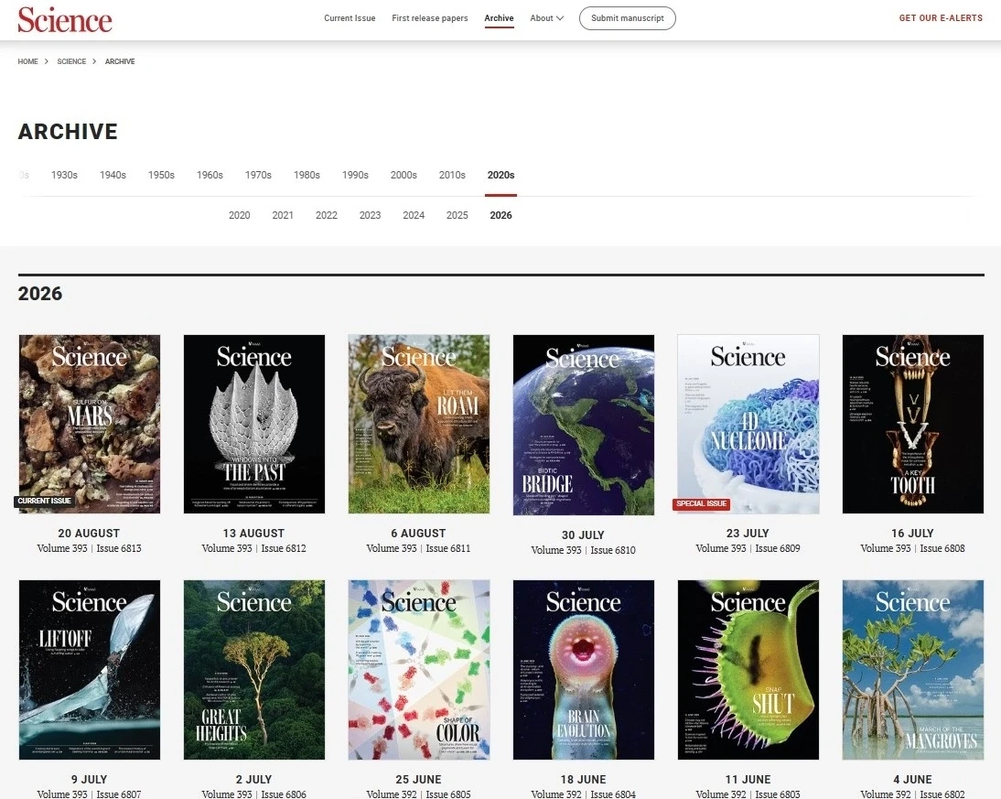Click the 18 JUNE issue date
This screenshot has width=1001, height=799.
pos(583,779)
